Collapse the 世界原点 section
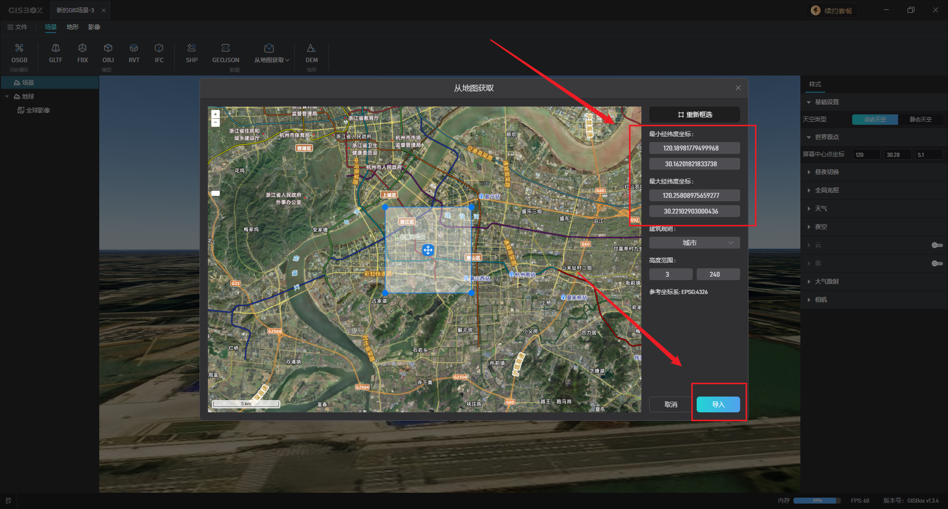Viewport: 948px width, 509px height. pos(809,137)
